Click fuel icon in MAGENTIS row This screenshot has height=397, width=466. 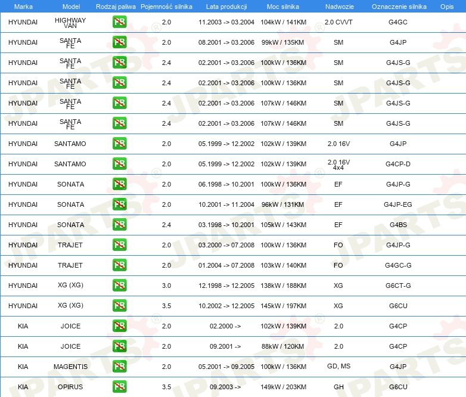119,367
